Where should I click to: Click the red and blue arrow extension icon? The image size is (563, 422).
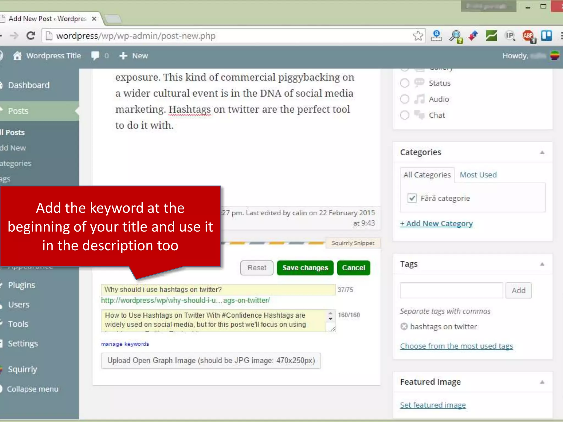coord(473,36)
